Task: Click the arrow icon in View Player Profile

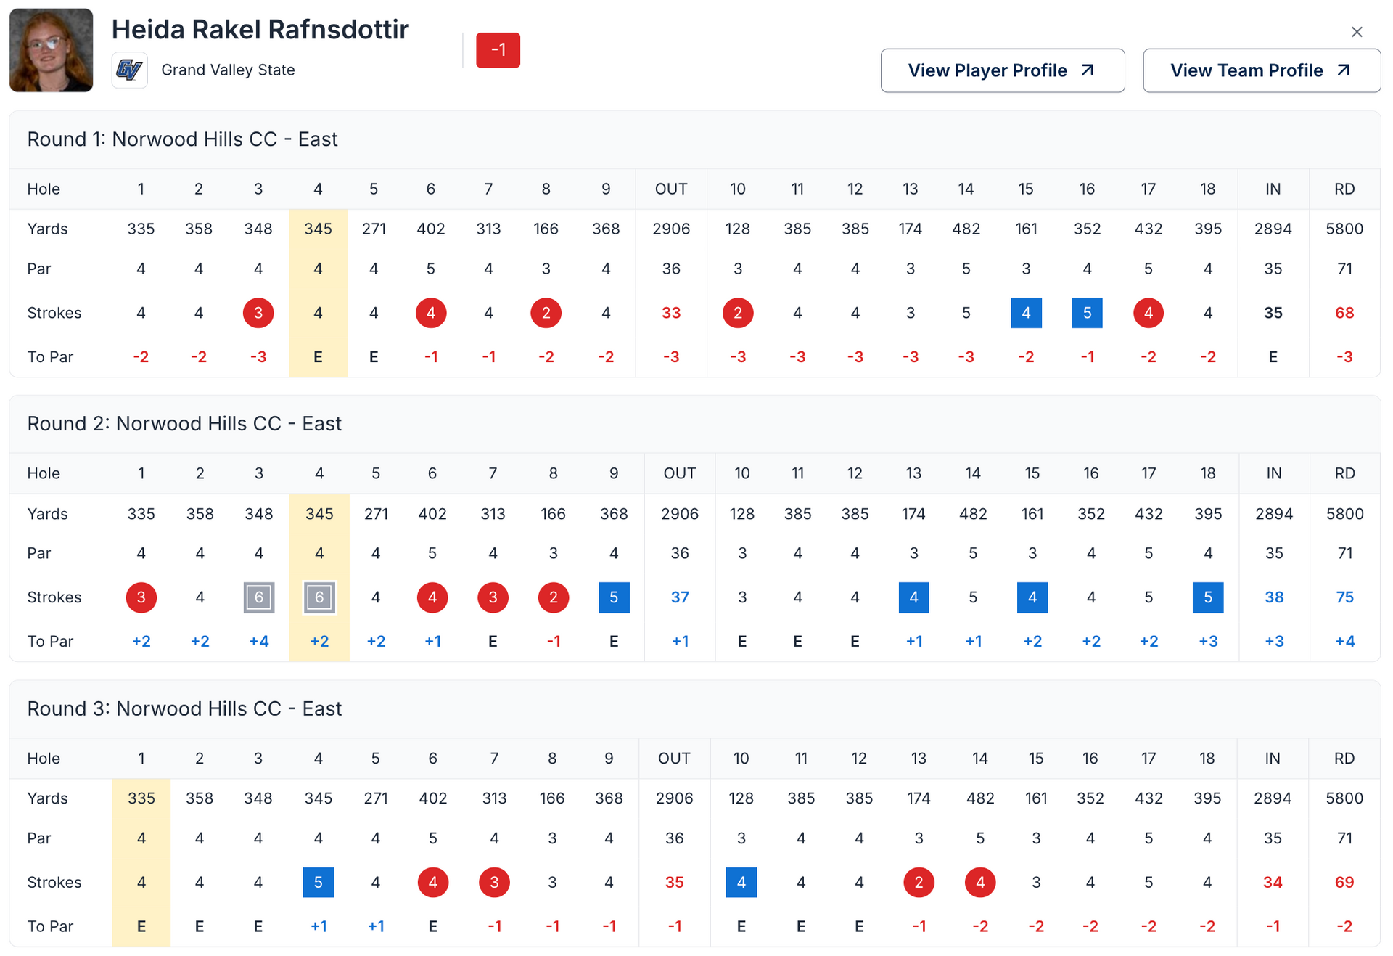Action: tap(1087, 70)
